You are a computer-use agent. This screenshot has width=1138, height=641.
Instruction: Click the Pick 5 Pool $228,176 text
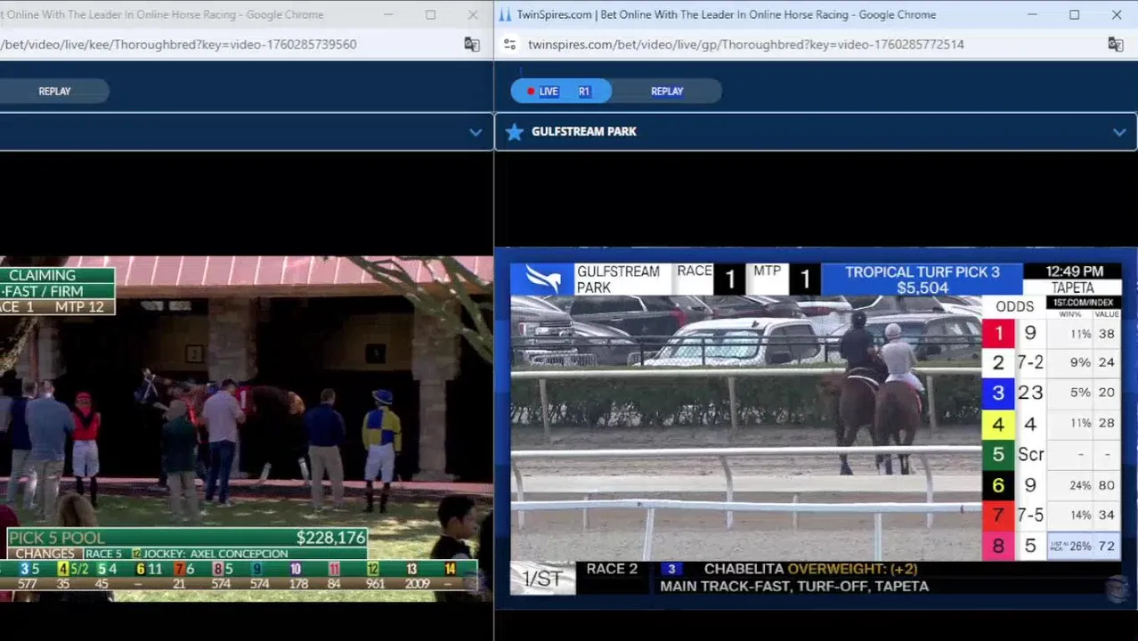point(187,538)
